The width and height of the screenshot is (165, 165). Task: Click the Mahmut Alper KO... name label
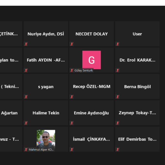pyautogui.click(x=41, y=150)
